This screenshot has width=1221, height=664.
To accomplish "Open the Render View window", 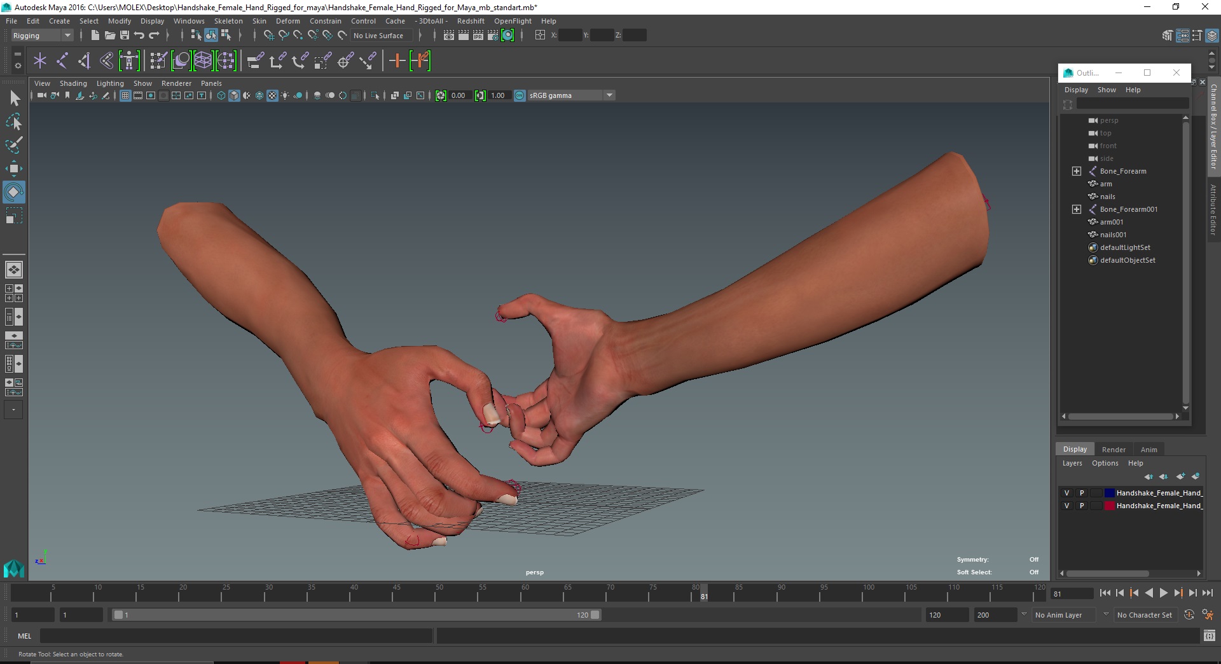I will (449, 36).
